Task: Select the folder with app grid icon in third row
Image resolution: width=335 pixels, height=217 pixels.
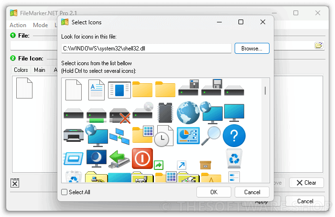Action: click(x=143, y=135)
